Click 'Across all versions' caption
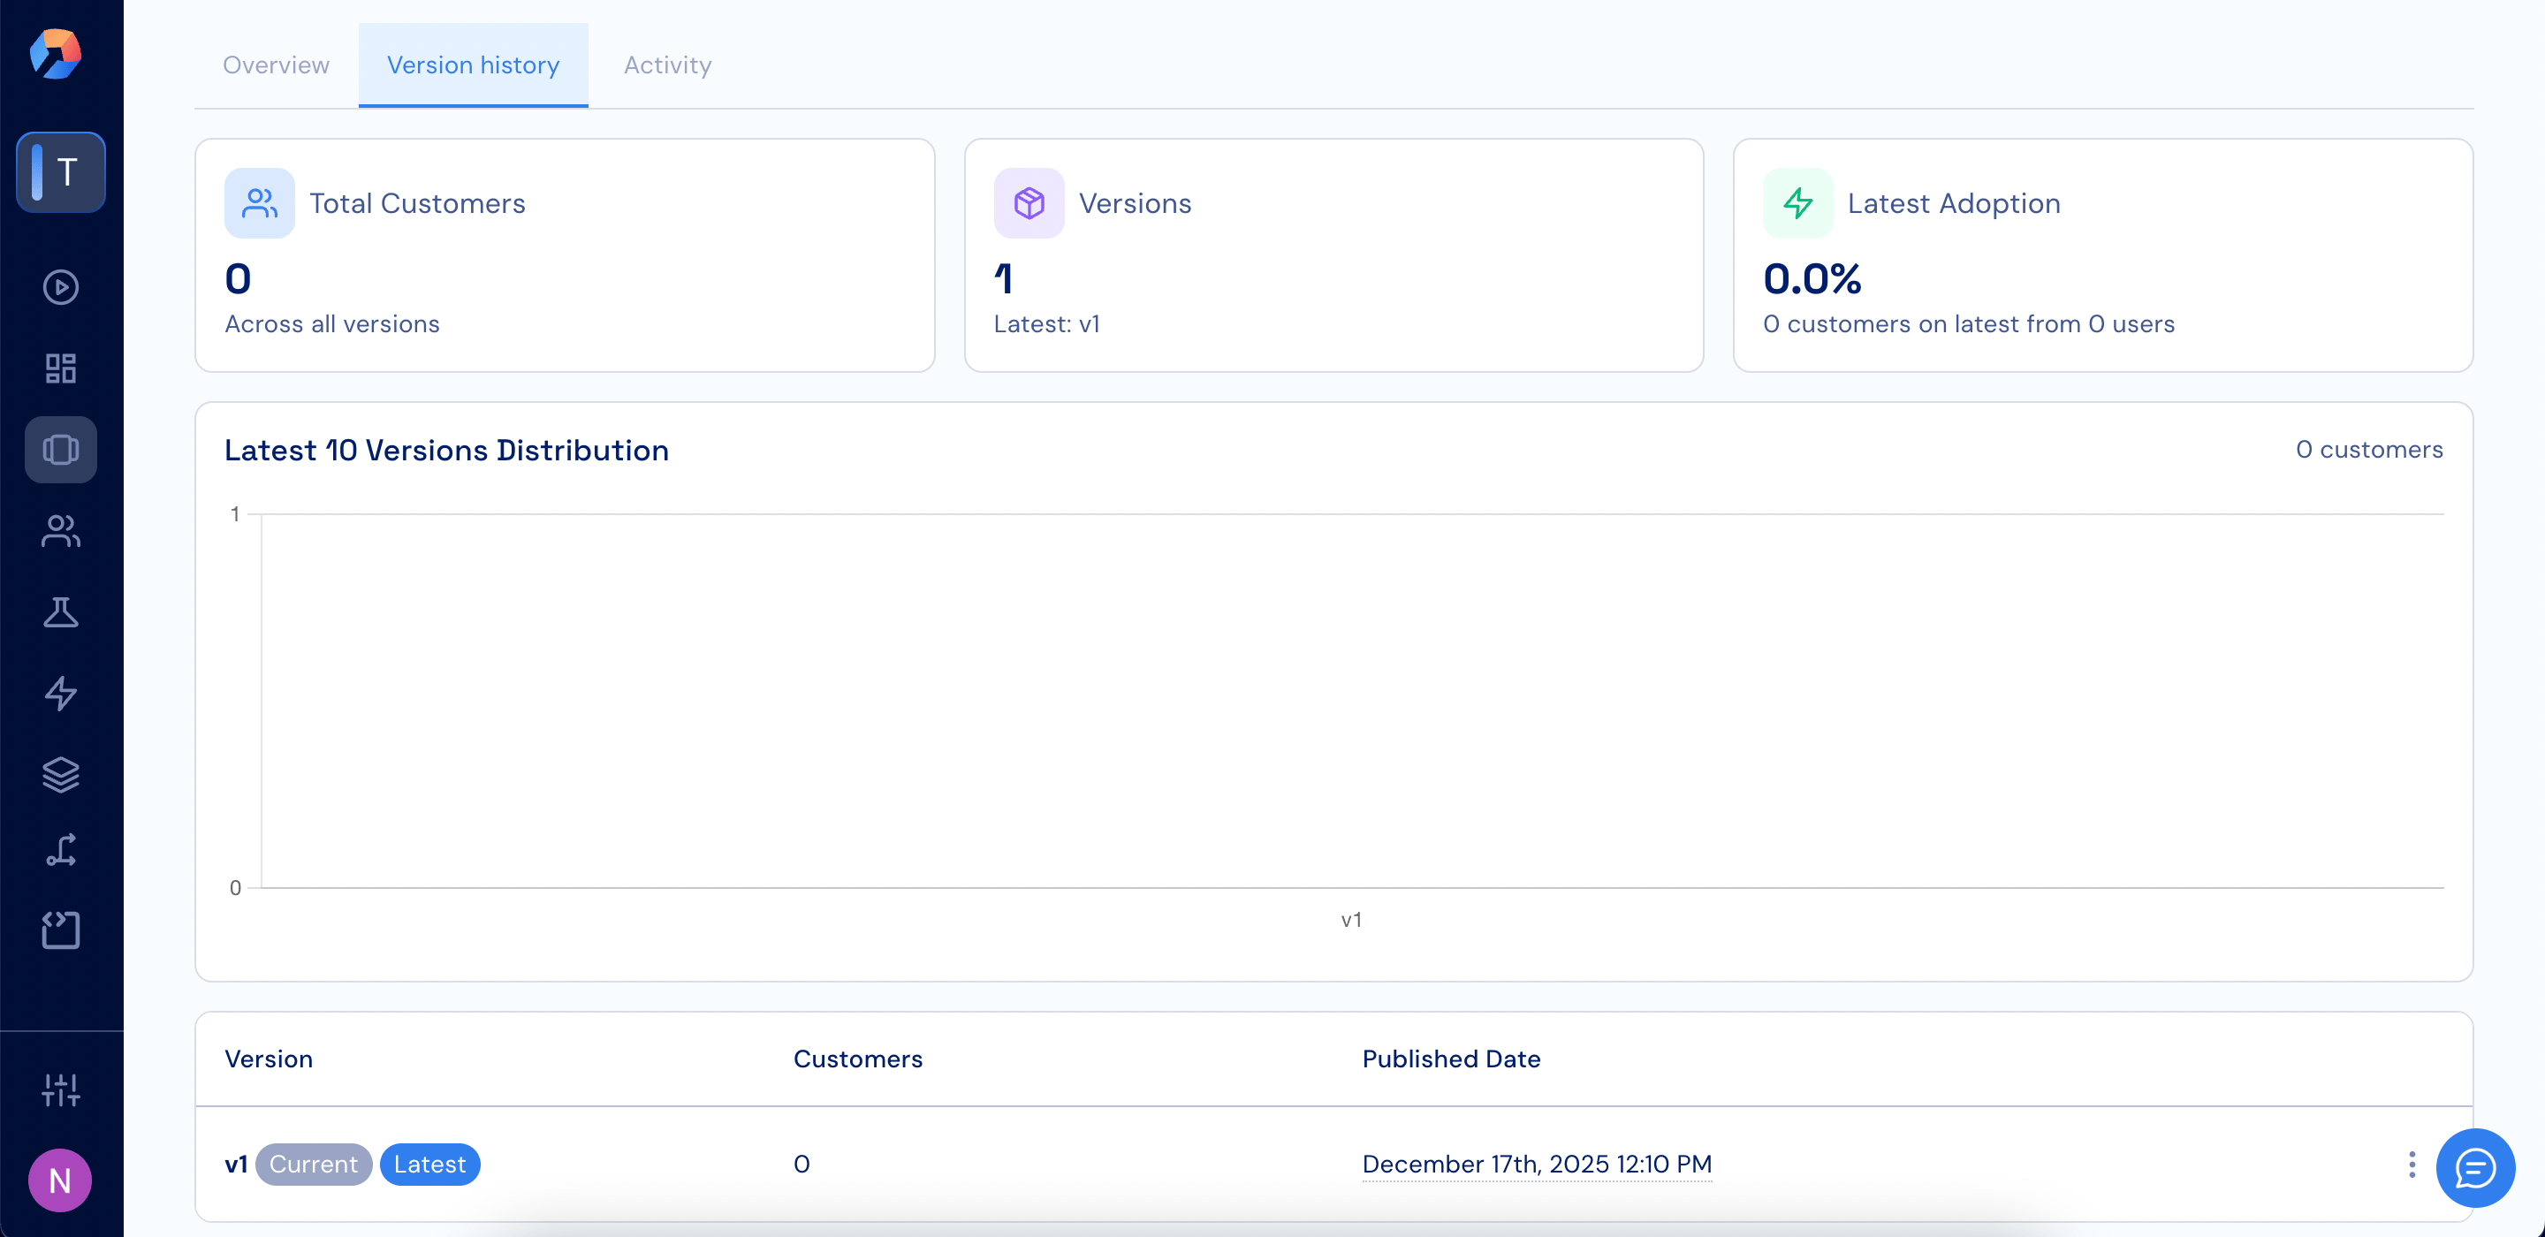Image resolution: width=2545 pixels, height=1237 pixels. coord(332,324)
